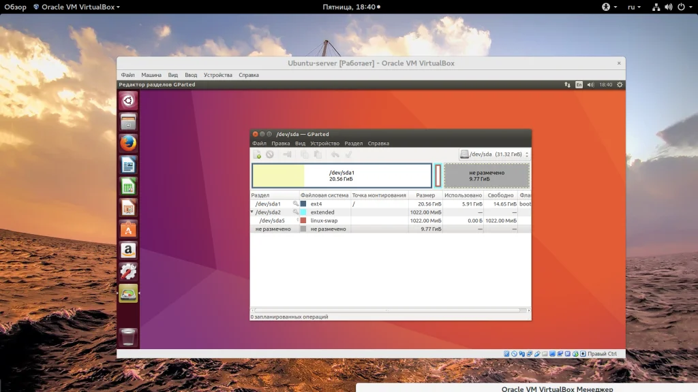
Task: Click the copy partition toolbar icon
Action: (x=305, y=154)
